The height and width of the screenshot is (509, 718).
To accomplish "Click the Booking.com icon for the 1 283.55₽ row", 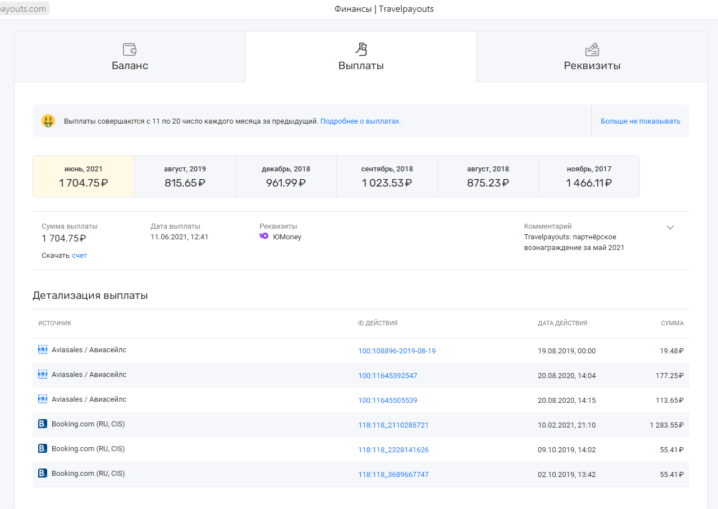I will [x=43, y=424].
